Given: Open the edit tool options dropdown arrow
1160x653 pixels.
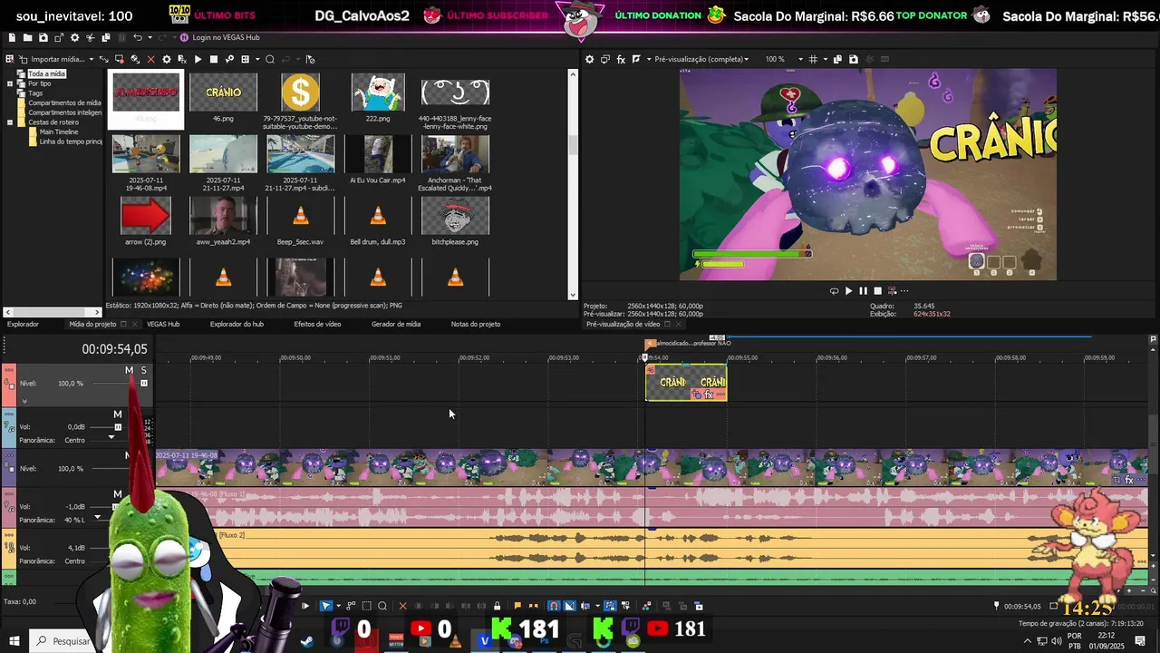Looking at the screenshot, I should [338, 606].
